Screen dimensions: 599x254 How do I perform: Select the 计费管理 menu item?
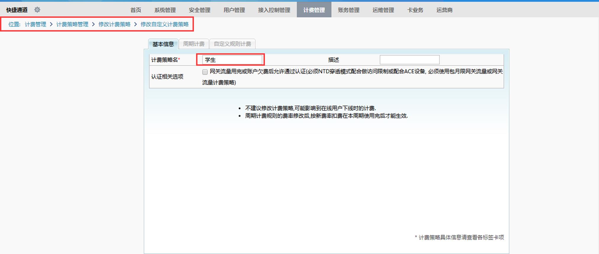click(x=314, y=10)
